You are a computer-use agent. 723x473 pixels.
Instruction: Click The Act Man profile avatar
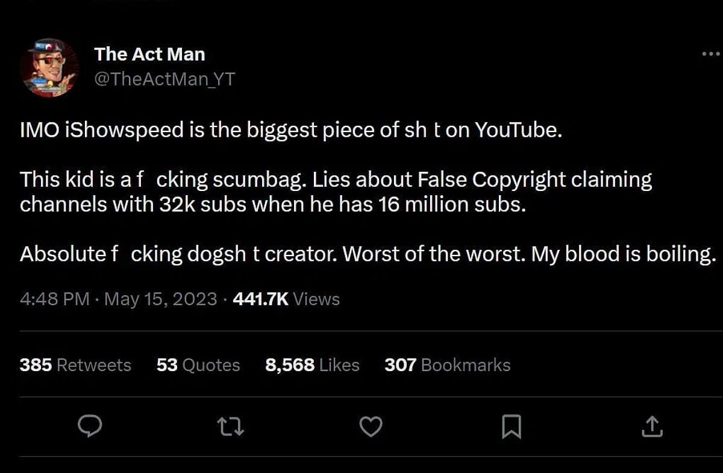(49, 67)
